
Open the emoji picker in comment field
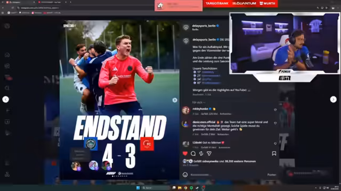pos(185,175)
